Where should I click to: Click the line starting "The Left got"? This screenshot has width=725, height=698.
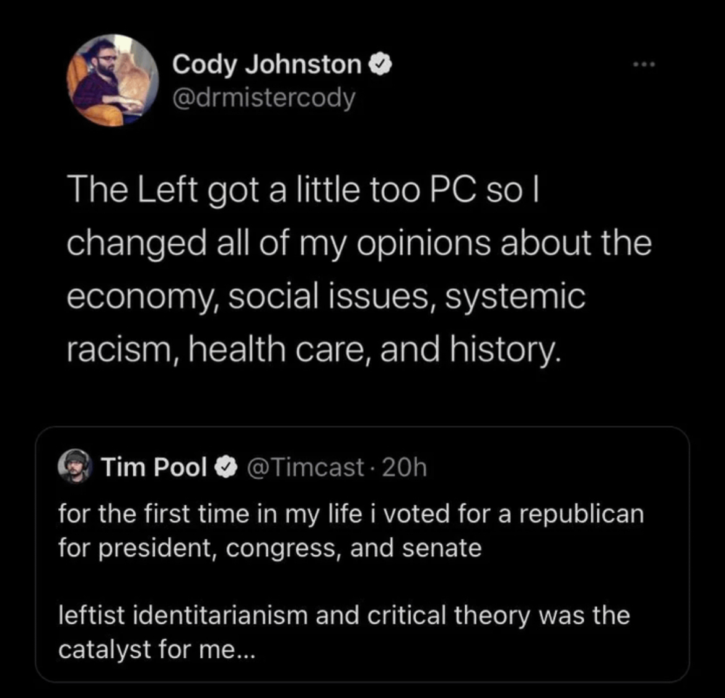pos(304,190)
